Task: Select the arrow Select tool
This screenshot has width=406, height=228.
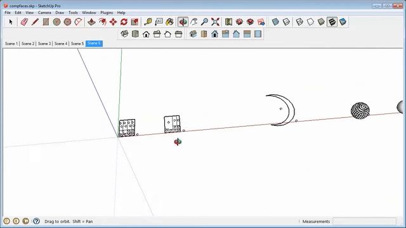Action: pos(11,22)
